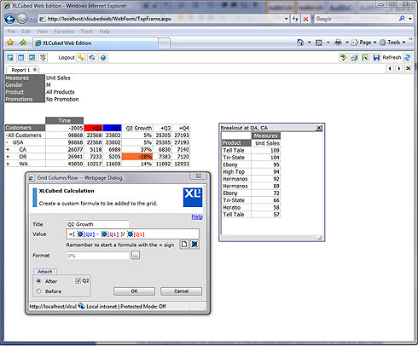Click the previous report tab arrow
Viewport: 418px width, 346px height.
390,68
